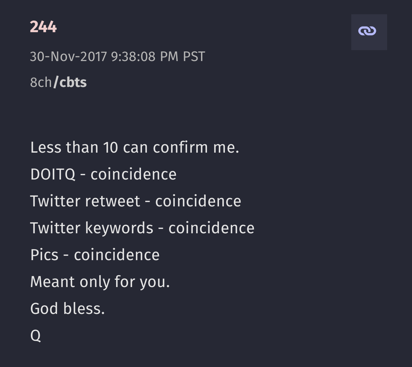Click the 'God bless.' line
The image size is (412, 367).
pyautogui.click(x=67, y=309)
